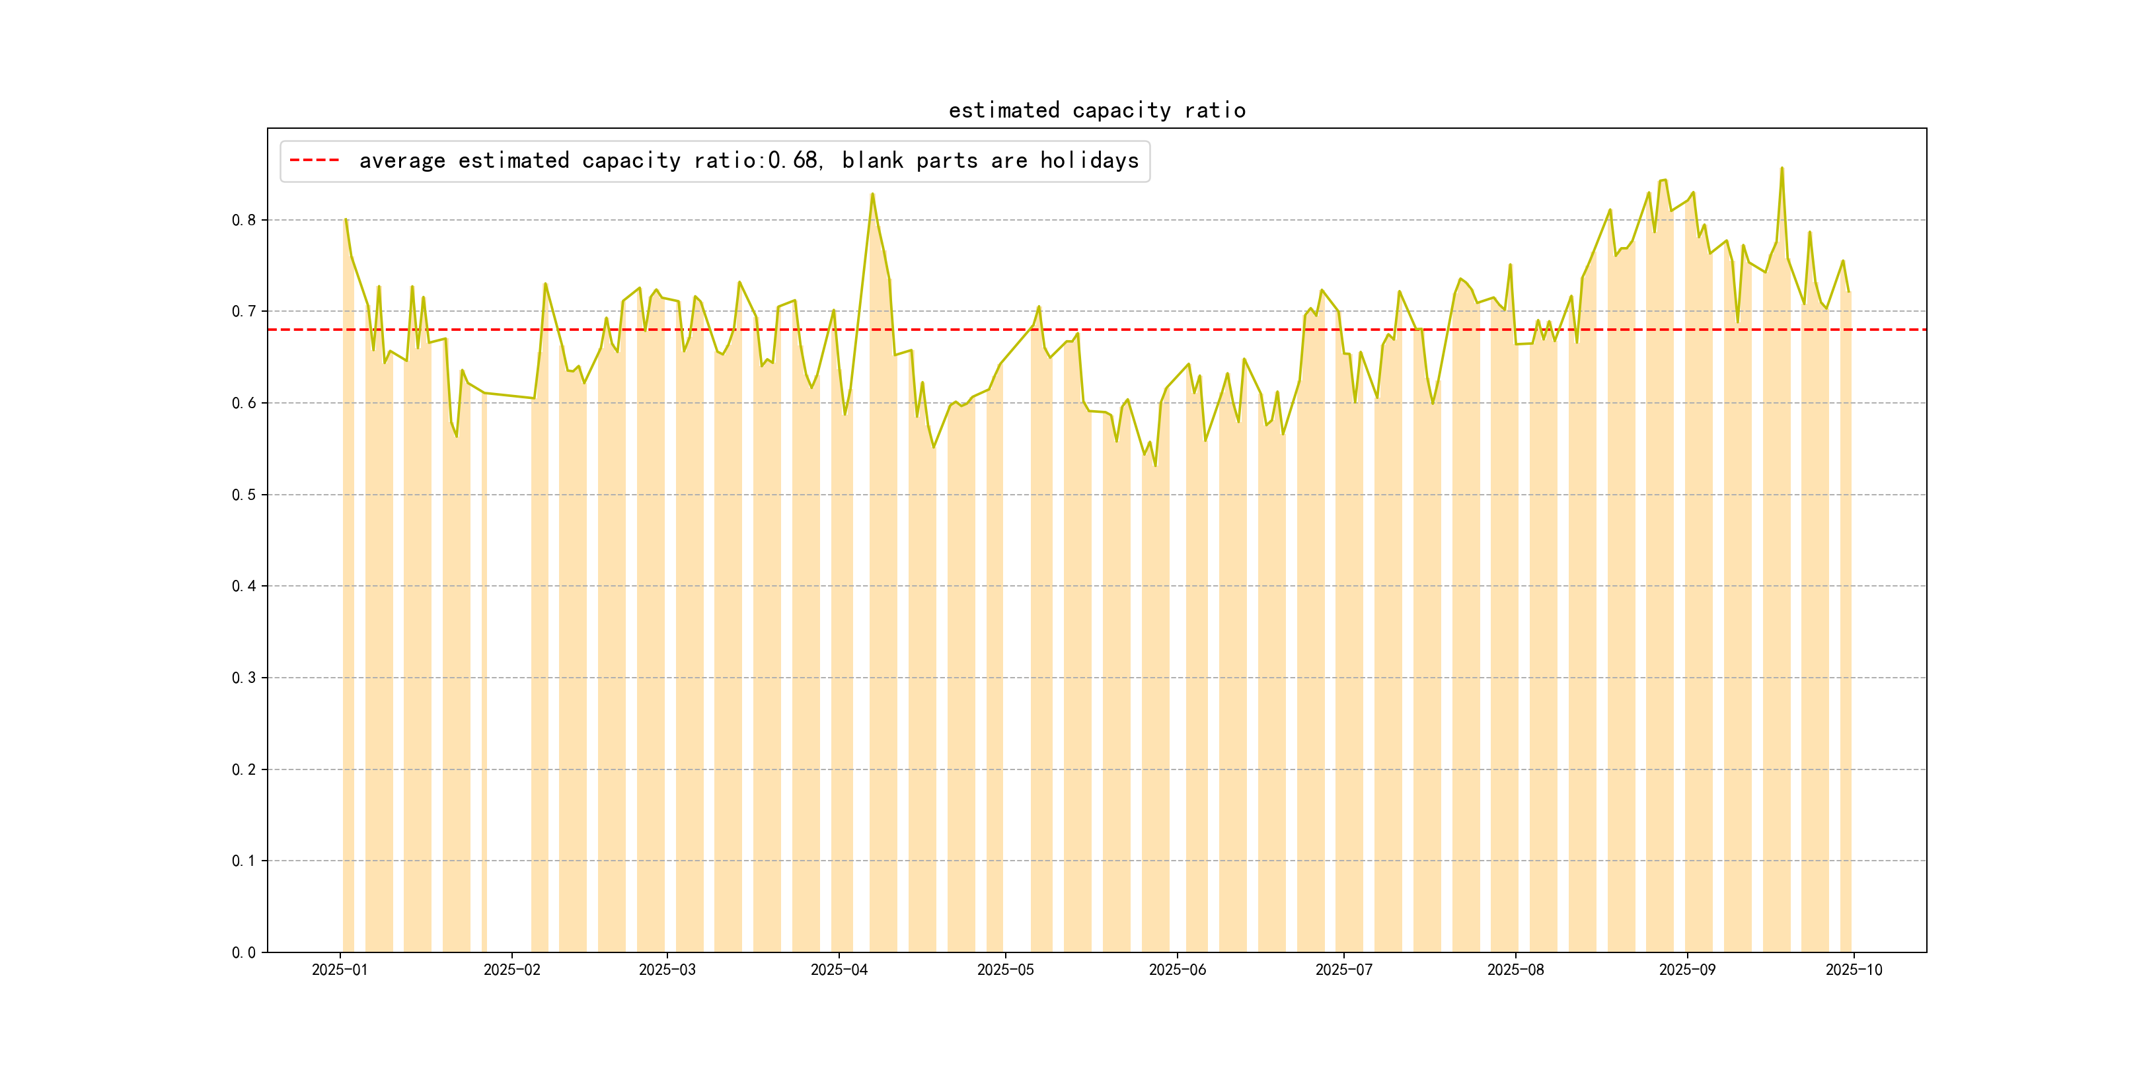
Task: Click the 0.3 y-axis tick label
Action: coord(244,678)
